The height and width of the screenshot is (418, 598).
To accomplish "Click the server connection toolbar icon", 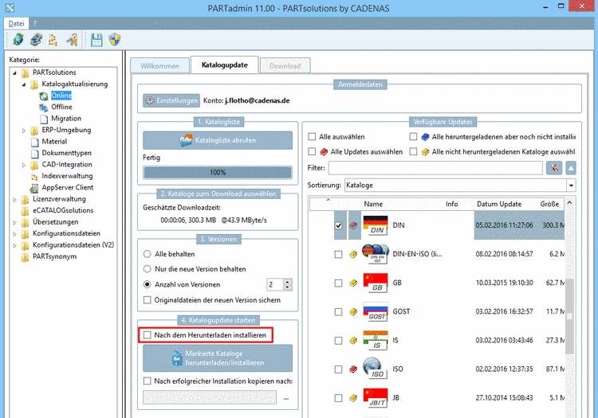I will pos(36,39).
